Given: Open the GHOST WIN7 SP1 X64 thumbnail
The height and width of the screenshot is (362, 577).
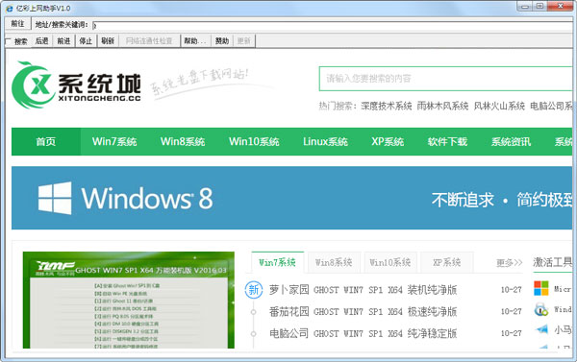Looking at the screenshot, I should pos(129,300).
